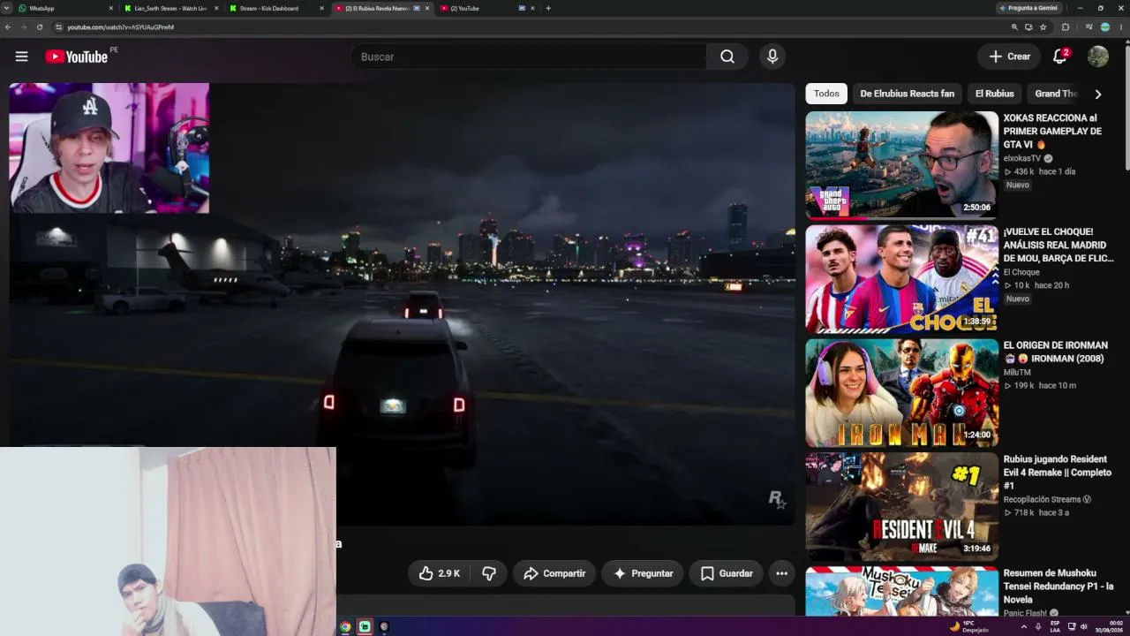Click the browser address bar URL

120,27
